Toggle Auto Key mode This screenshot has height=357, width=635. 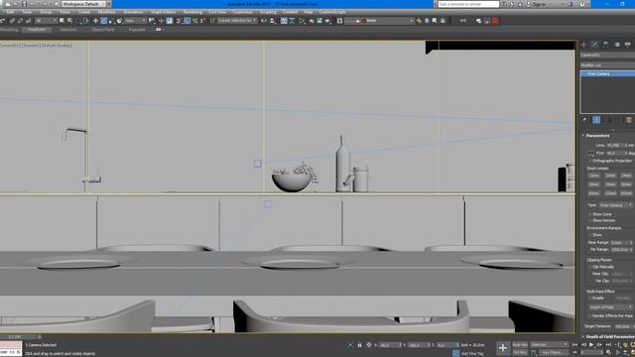click(x=520, y=344)
